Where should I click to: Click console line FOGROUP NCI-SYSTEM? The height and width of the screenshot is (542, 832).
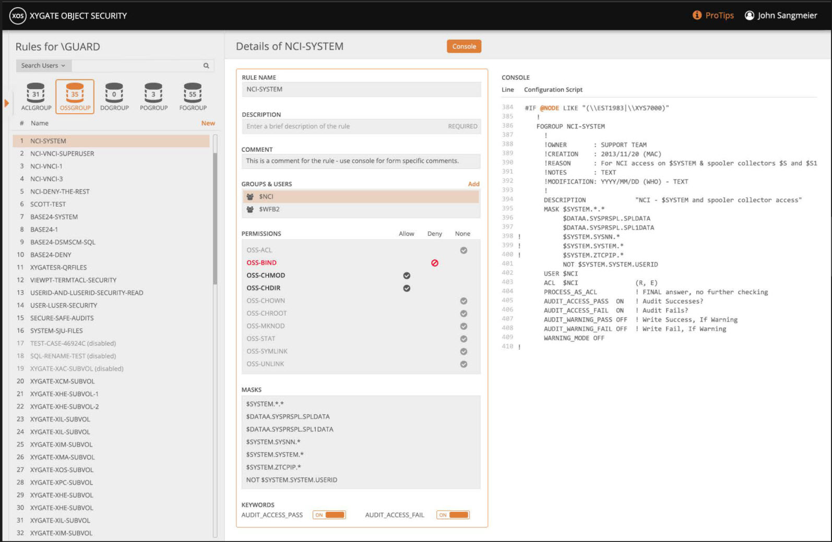coord(570,126)
